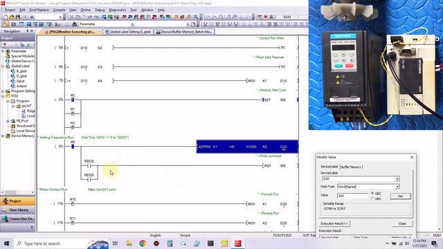
Task: Click the Save project floppy icon
Action: pyautogui.click(x=18, y=17)
